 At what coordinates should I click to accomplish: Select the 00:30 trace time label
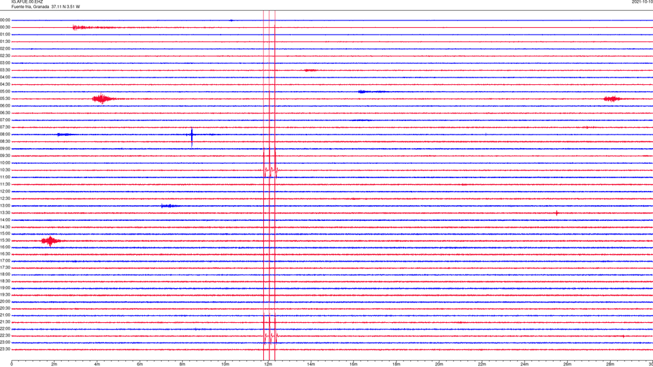click(5, 27)
